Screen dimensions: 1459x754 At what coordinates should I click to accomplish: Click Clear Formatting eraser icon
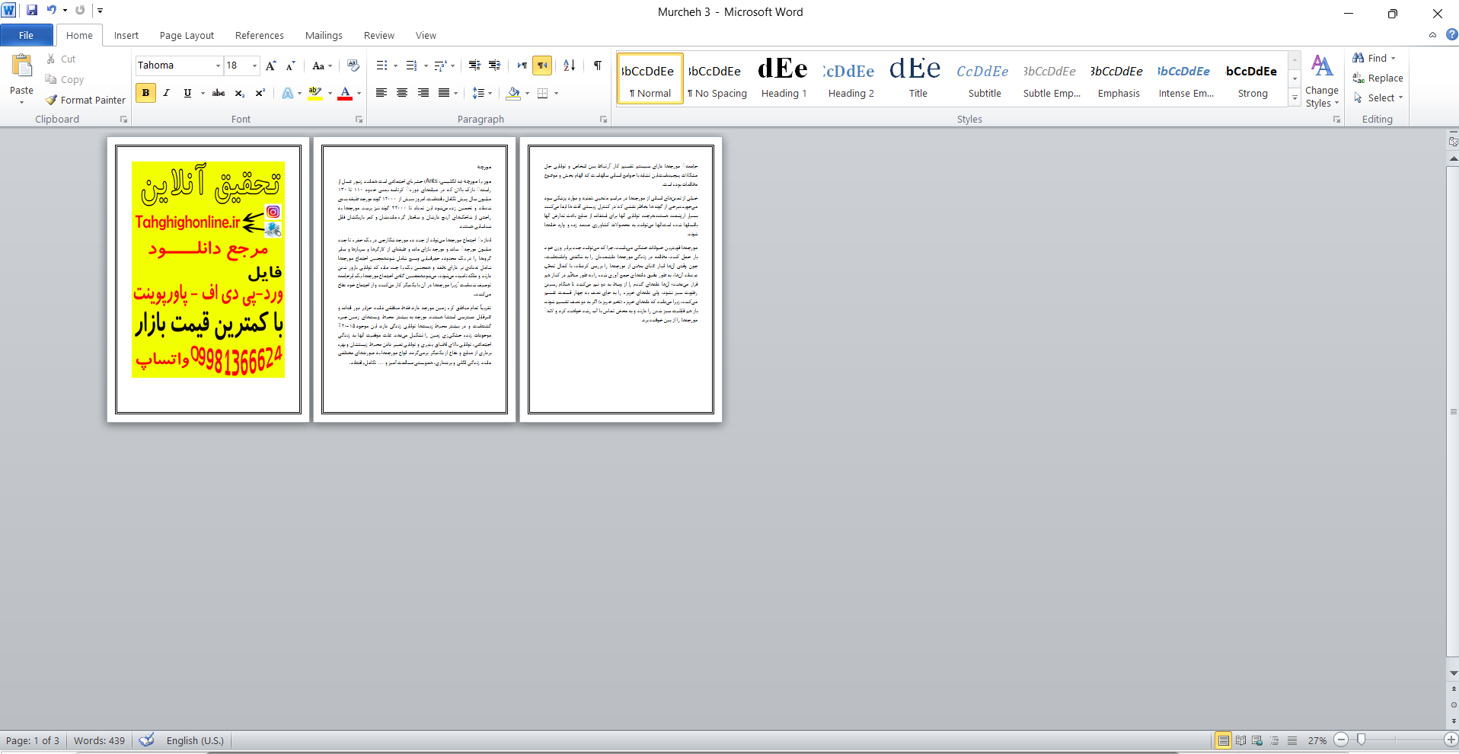[353, 65]
